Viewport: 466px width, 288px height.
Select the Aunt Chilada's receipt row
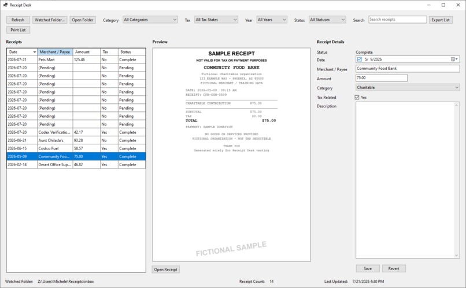point(76,140)
